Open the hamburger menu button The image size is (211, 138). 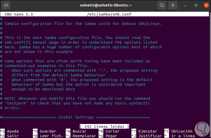pos(173,5)
